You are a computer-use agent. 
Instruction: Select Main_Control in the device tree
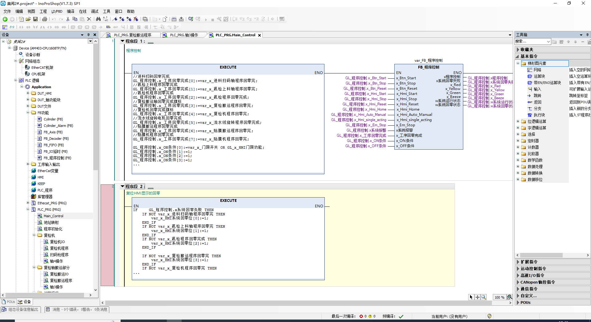coord(54,216)
